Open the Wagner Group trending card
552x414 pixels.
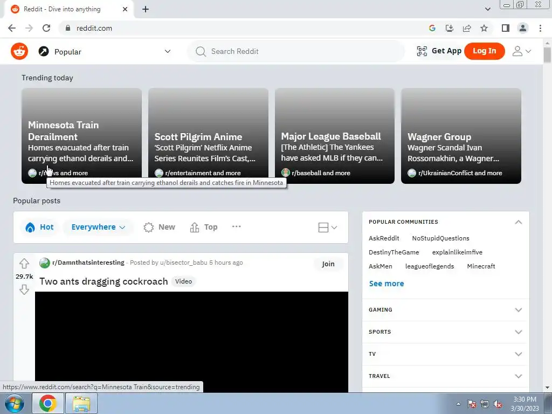[461, 136]
